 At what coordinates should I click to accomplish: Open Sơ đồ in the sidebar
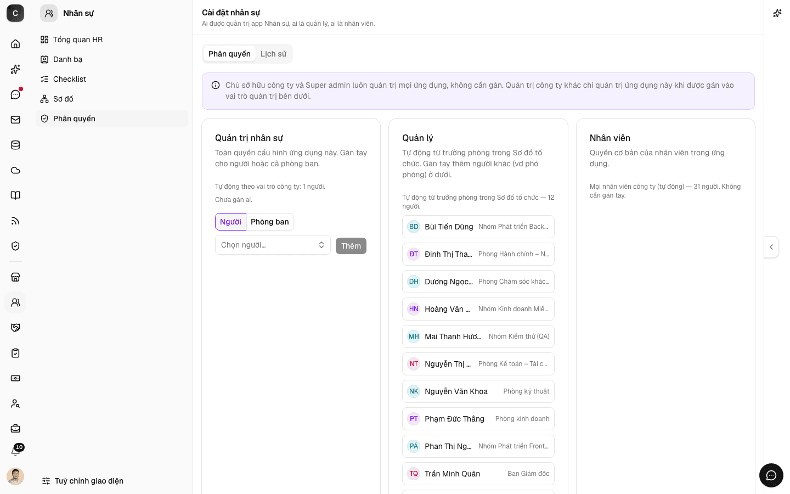click(x=112, y=99)
